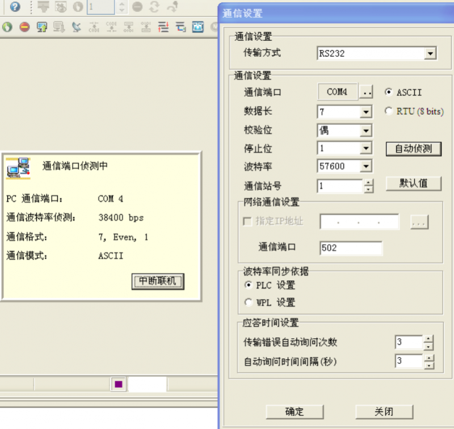Click the greyed circular arrows refresh icon
The image size is (454, 429).
154,7
